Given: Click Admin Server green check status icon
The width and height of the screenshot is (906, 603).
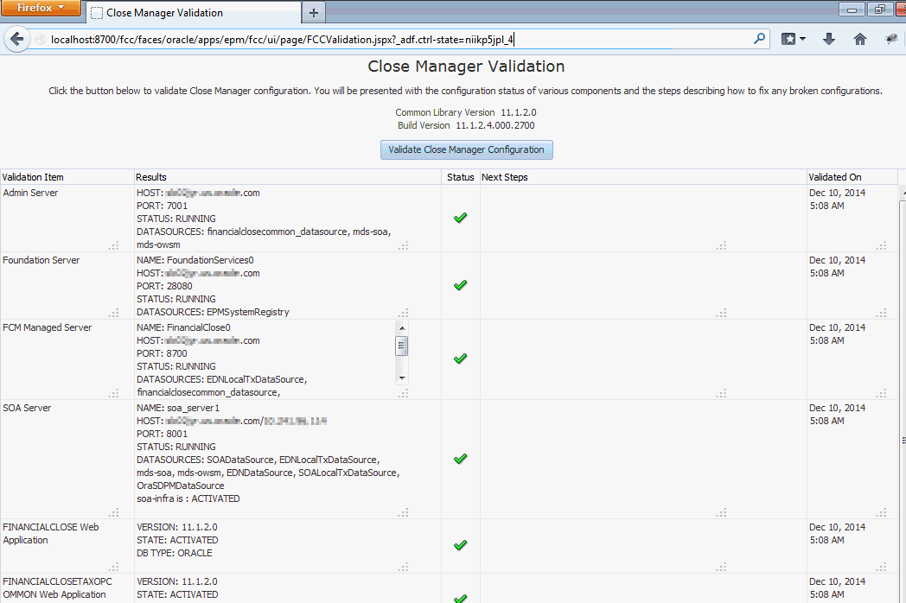Looking at the screenshot, I should pyautogui.click(x=461, y=218).
